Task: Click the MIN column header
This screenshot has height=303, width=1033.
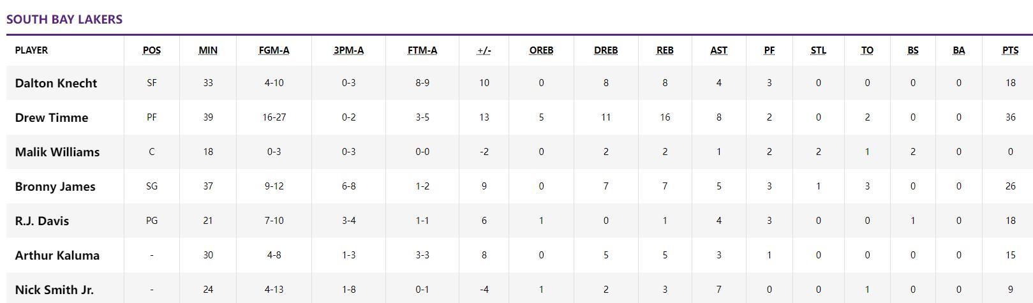Action: tap(208, 50)
